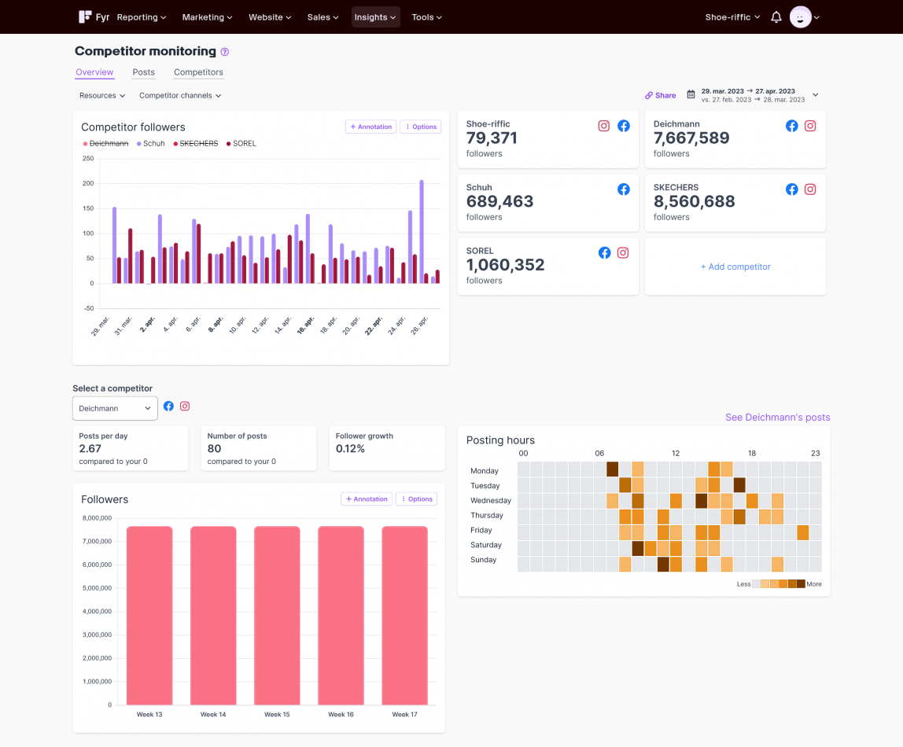The height and width of the screenshot is (747, 903).
Task: Open the Select a competitor dropdown
Action: point(114,408)
